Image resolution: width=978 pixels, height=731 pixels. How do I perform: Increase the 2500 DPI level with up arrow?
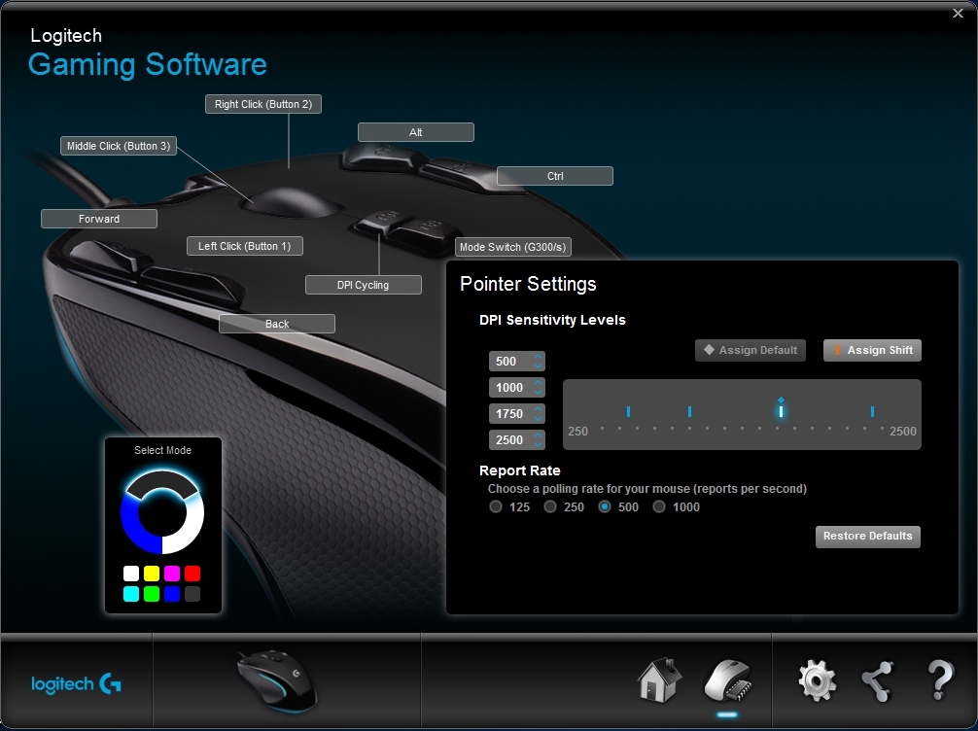pyautogui.click(x=538, y=435)
